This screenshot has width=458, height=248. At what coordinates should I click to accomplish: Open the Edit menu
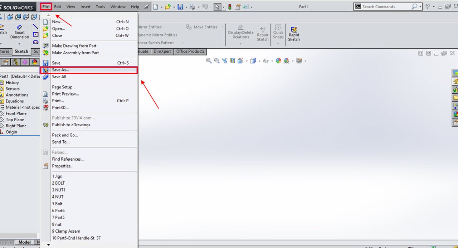[x=58, y=6]
